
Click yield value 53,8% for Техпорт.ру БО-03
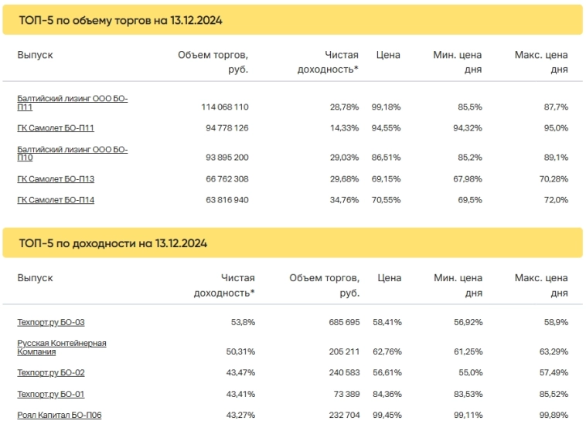pyautogui.click(x=240, y=322)
